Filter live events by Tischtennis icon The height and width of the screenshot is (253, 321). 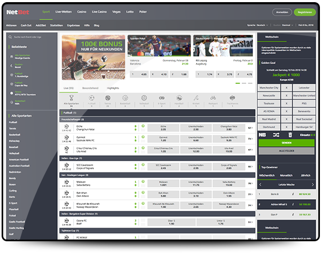(x=232, y=98)
